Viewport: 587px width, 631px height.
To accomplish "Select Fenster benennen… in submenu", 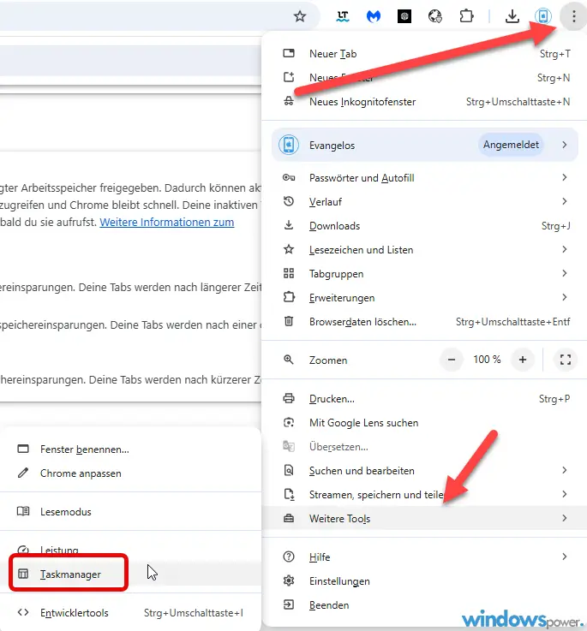I will [130, 449].
